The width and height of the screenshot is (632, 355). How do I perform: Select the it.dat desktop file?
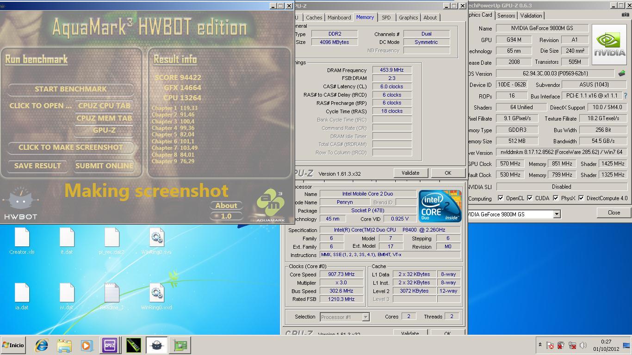67,241
